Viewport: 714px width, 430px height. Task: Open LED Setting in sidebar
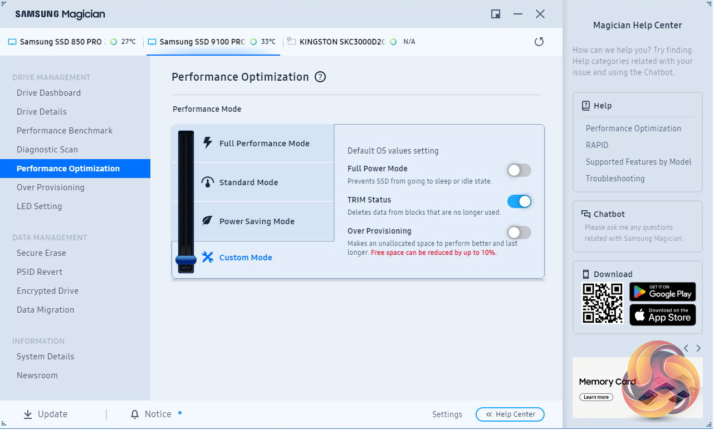tap(75, 206)
